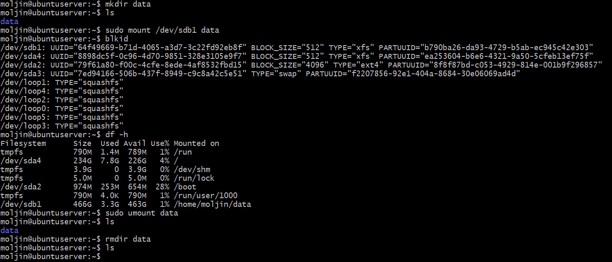
Task: Click the /dev/loop1 squashfs line
Action: coord(62,82)
